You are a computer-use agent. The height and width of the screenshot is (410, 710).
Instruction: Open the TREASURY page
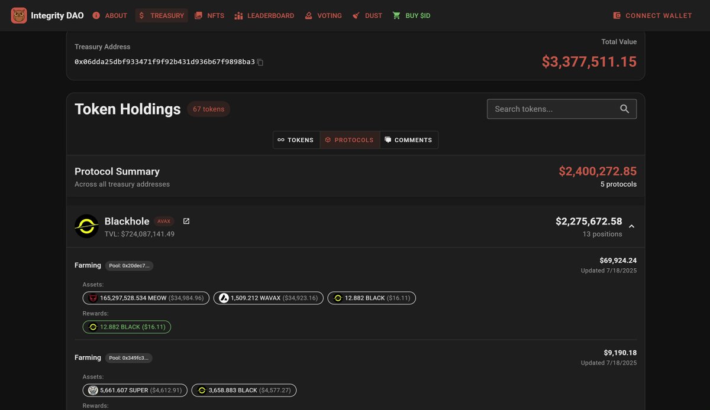coord(162,15)
